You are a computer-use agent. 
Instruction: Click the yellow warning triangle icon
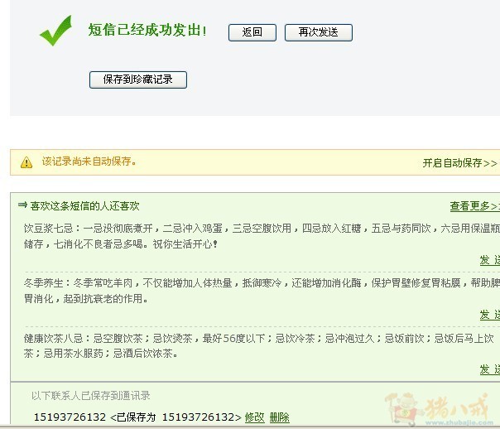pyautogui.click(x=26, y=162)
